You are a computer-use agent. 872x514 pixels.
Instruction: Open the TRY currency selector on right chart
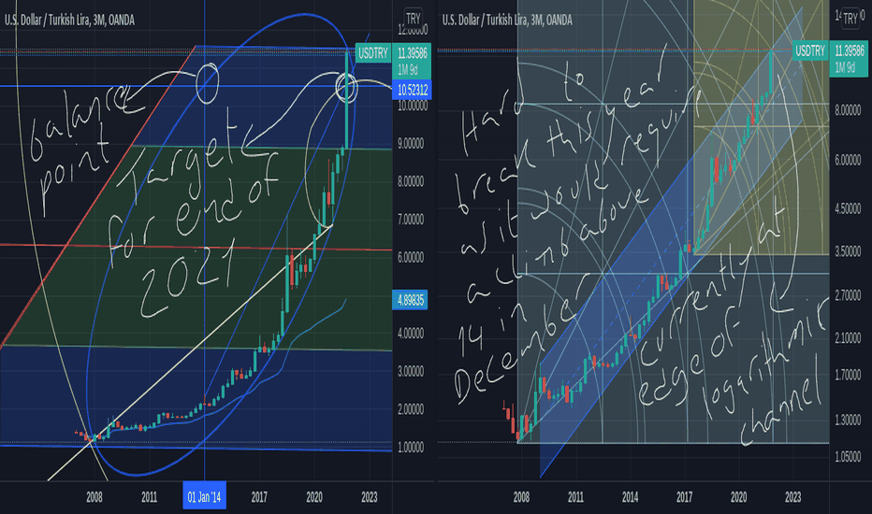pyautogui.click(x=850, y=19)
